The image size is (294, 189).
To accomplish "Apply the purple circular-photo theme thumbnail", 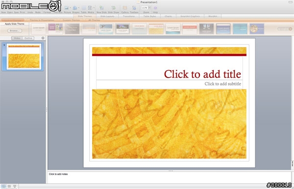I will tap(257, 29).
